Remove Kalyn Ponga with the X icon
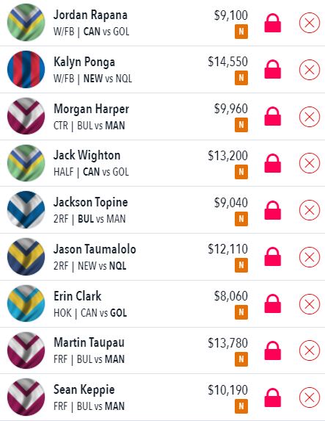This screenshot has height=421, width=325. pyautogui.click(x=310, y=70)
